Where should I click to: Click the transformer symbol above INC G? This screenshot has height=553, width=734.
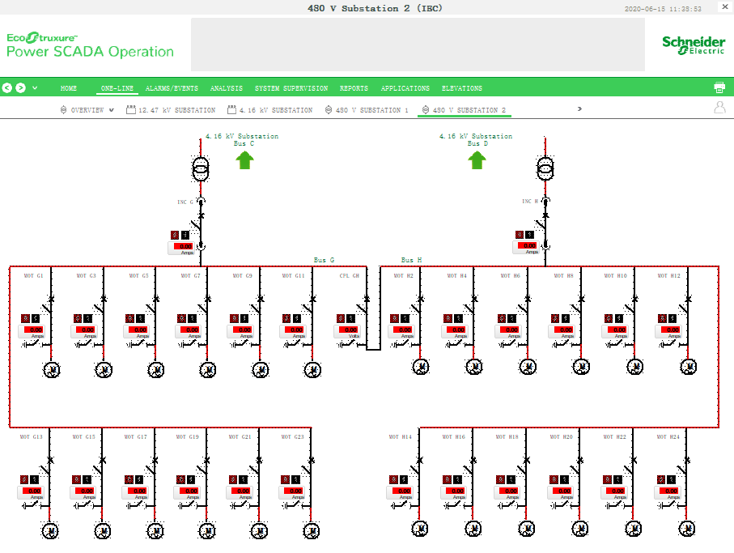201,168
